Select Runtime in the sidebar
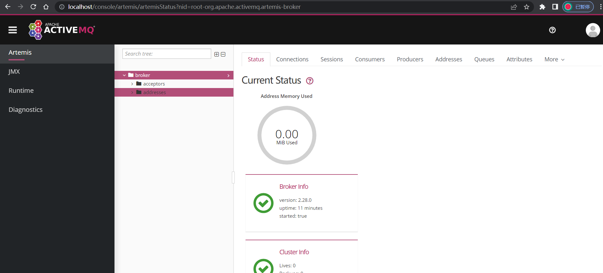 57,91
